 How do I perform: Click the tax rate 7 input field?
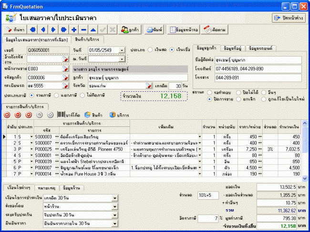point(208,218)
